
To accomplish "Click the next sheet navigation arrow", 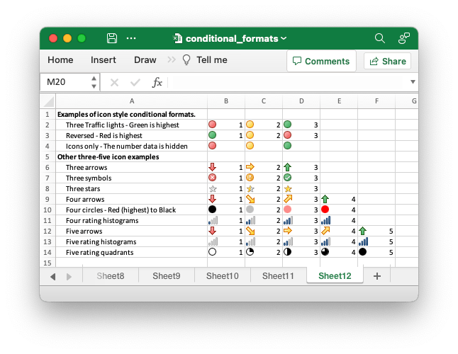I will [69, 276].
